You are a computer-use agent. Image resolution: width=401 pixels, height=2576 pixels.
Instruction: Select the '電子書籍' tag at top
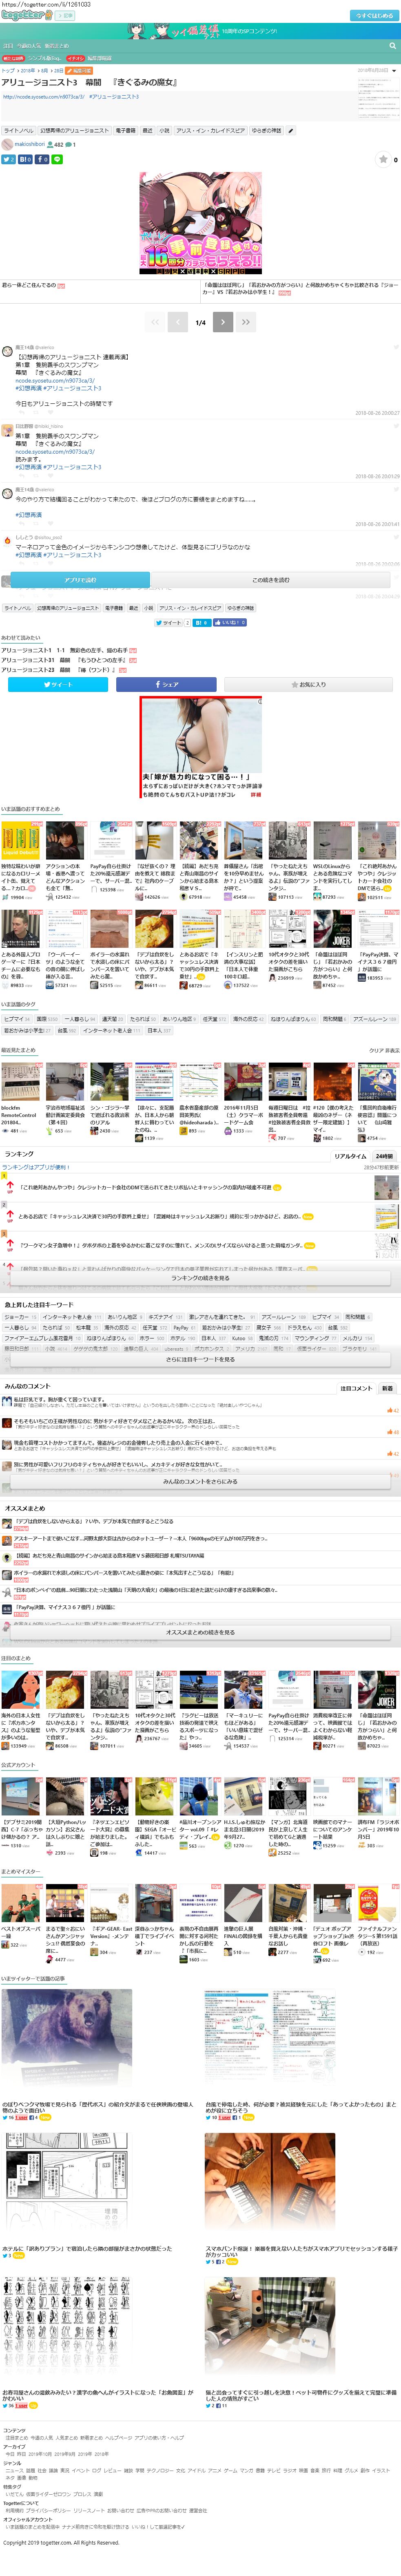pos(125,131)
